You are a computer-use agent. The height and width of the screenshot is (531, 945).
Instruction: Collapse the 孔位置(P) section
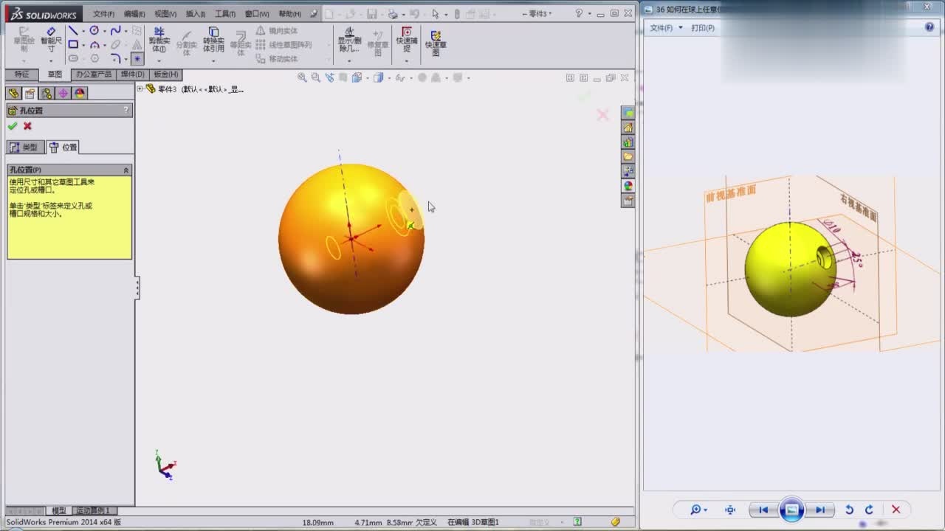[126, 170]
